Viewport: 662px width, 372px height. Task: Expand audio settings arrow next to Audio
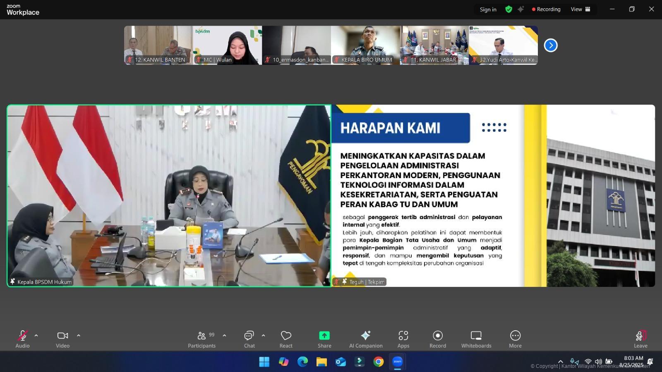[x=36, y=336]
